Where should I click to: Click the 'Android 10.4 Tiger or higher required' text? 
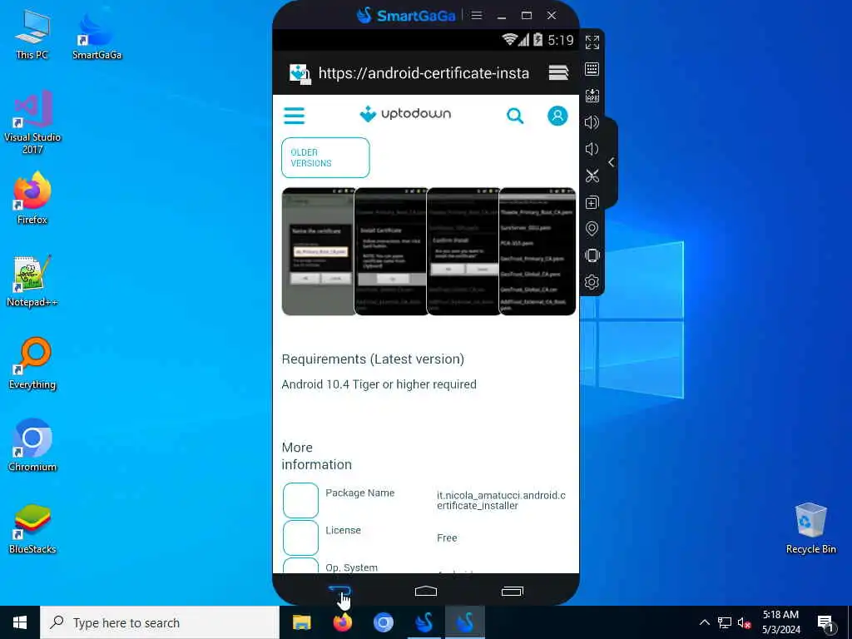(379, 384)
